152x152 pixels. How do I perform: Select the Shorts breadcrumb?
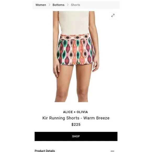tap(75, 5)
